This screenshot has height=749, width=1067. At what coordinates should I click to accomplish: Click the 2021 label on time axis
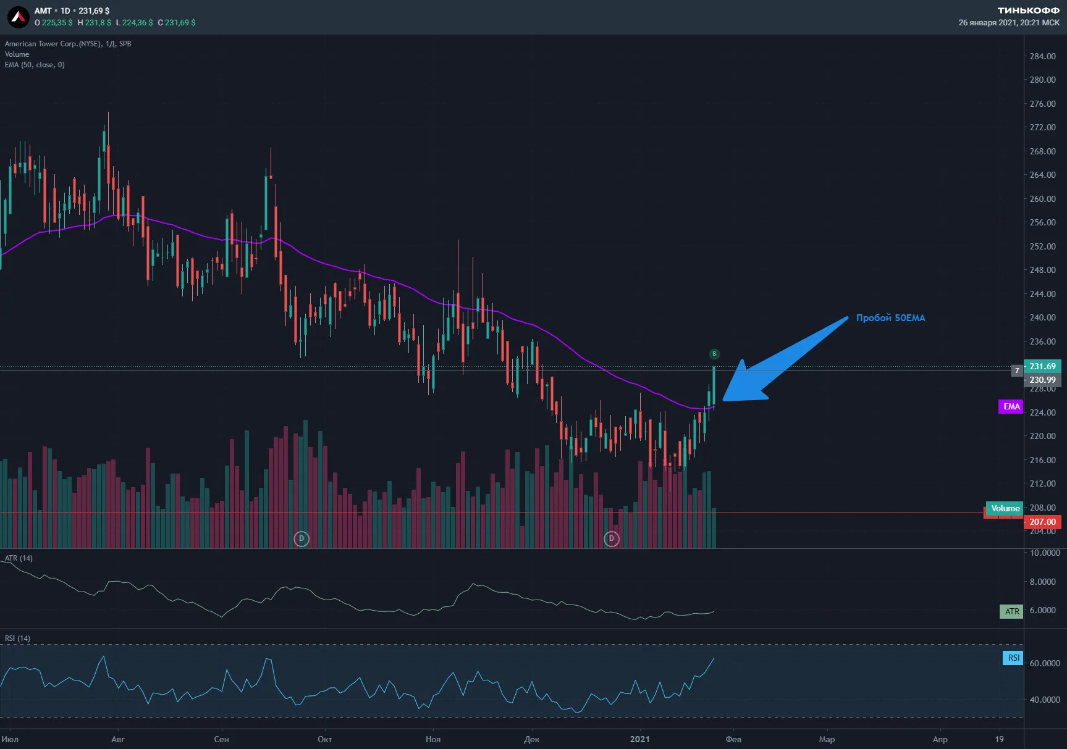point(640,739)
